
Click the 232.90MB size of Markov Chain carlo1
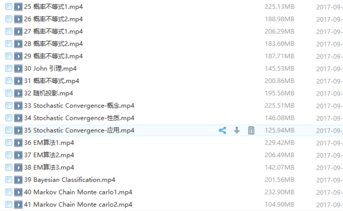pos(280,192)
